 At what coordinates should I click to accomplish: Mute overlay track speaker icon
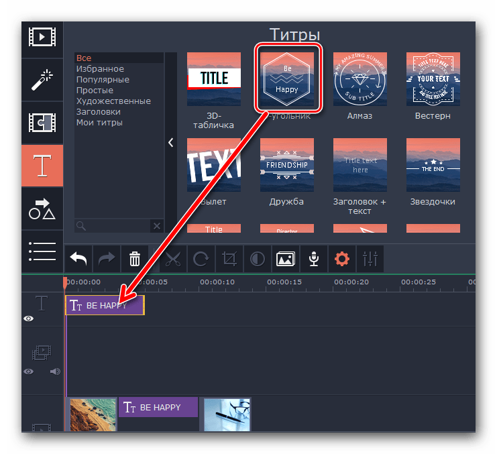[55, 372]
